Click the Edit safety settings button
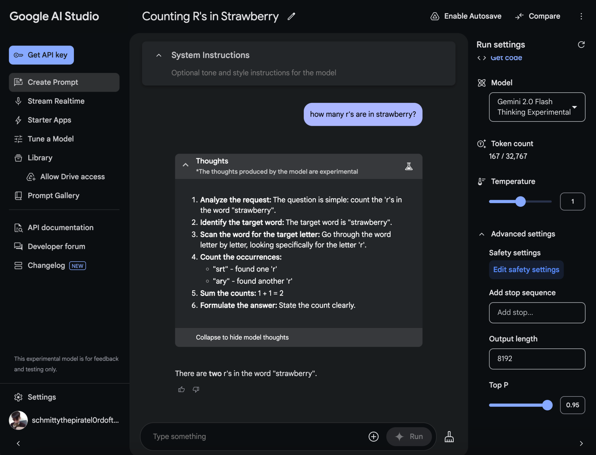Image resolution: width=596 pixels, height=455 pixels. (x=526, y=269)
